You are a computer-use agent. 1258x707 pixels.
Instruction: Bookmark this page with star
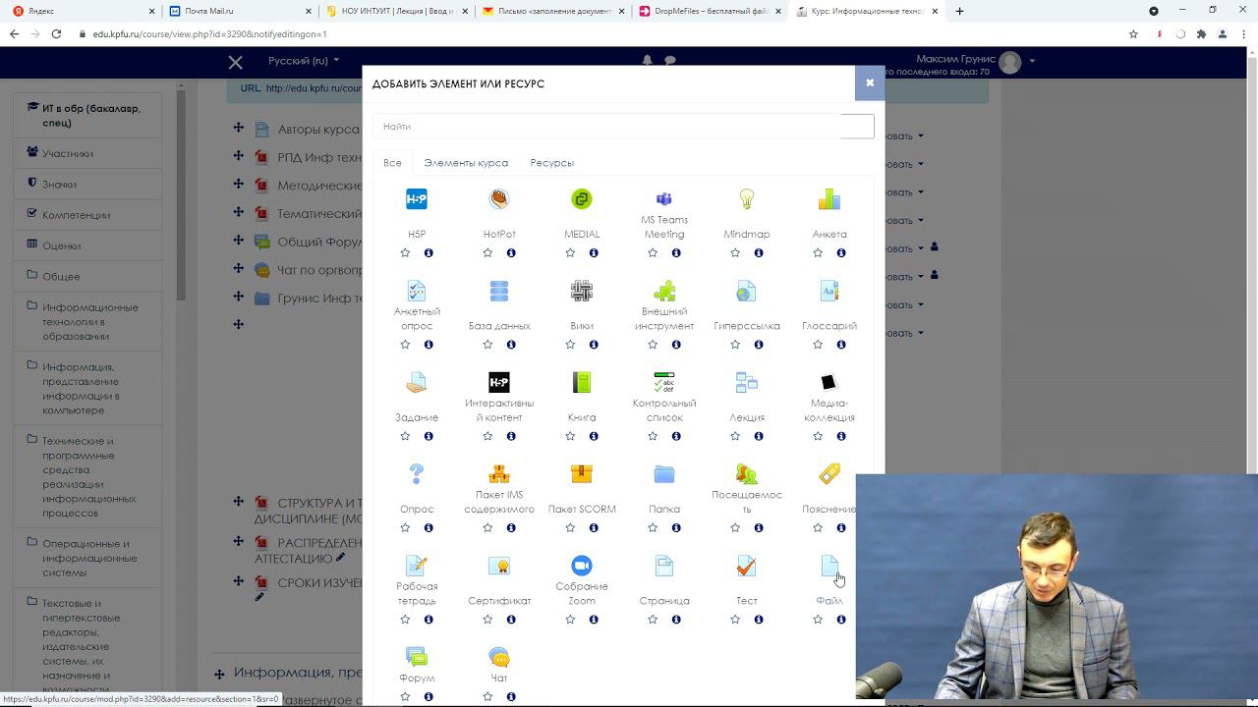pos(1133,33)
